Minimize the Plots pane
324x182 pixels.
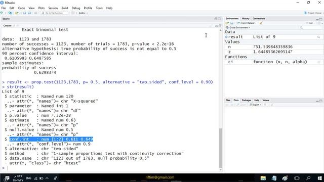click(317, 101)
